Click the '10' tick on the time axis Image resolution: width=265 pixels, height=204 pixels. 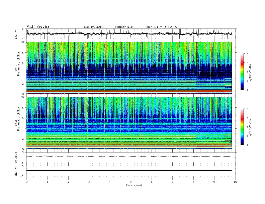pos(235,182)
